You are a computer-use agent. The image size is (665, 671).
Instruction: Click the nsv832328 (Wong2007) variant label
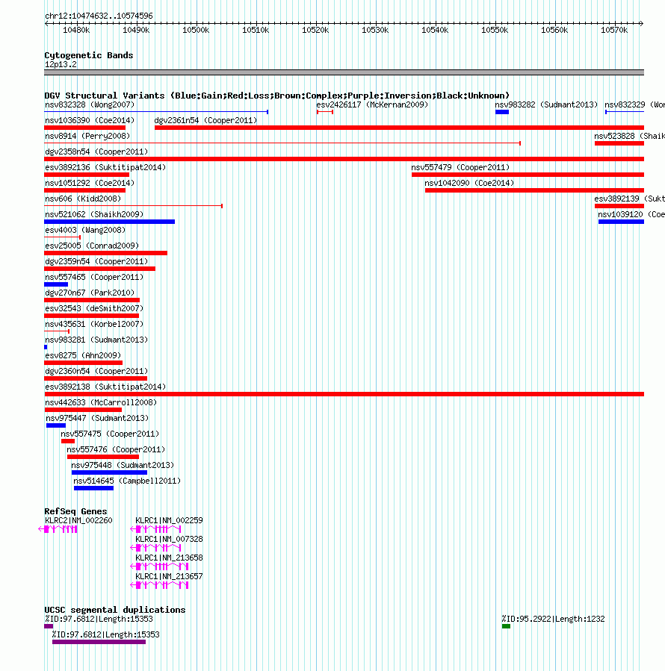click(90, 104)
